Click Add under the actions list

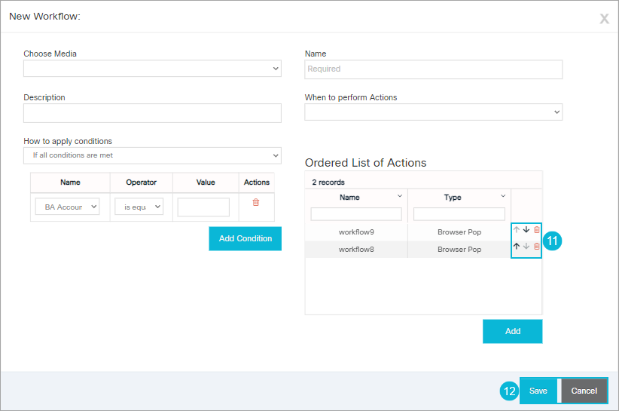pyautogui.click(x=512, y=331)
